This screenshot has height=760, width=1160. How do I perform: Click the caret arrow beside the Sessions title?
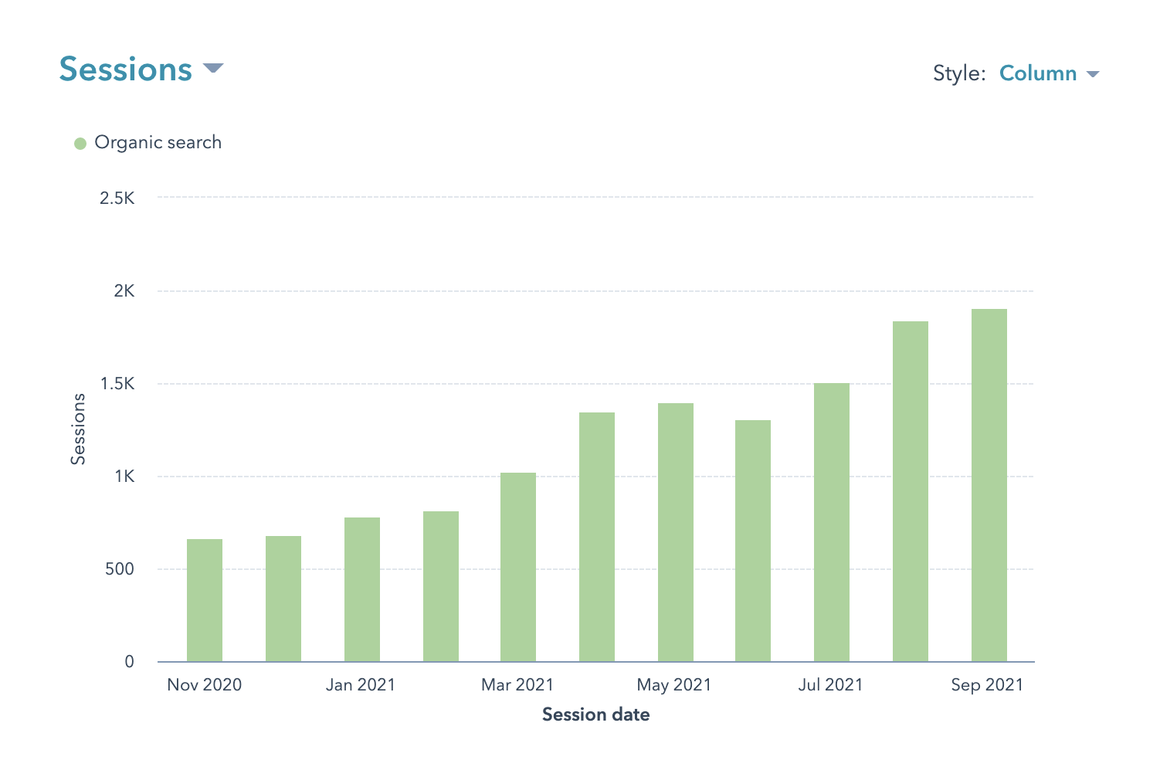tap(213, 69)
